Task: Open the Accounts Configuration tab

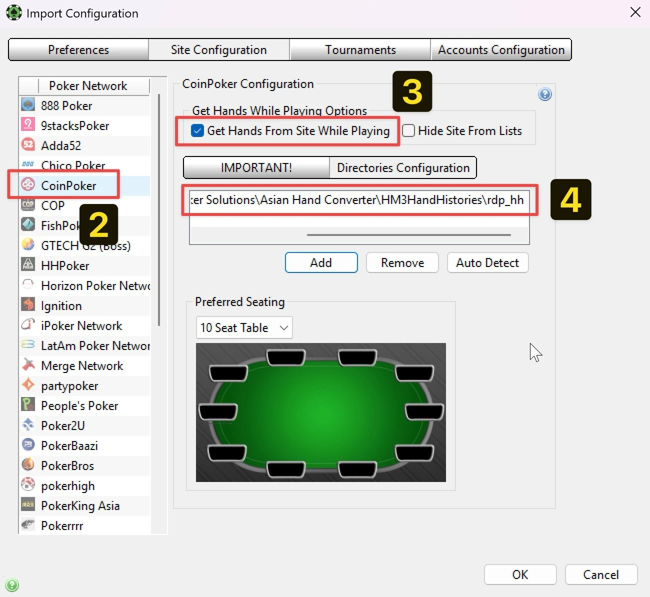Action: coord(501,50)
